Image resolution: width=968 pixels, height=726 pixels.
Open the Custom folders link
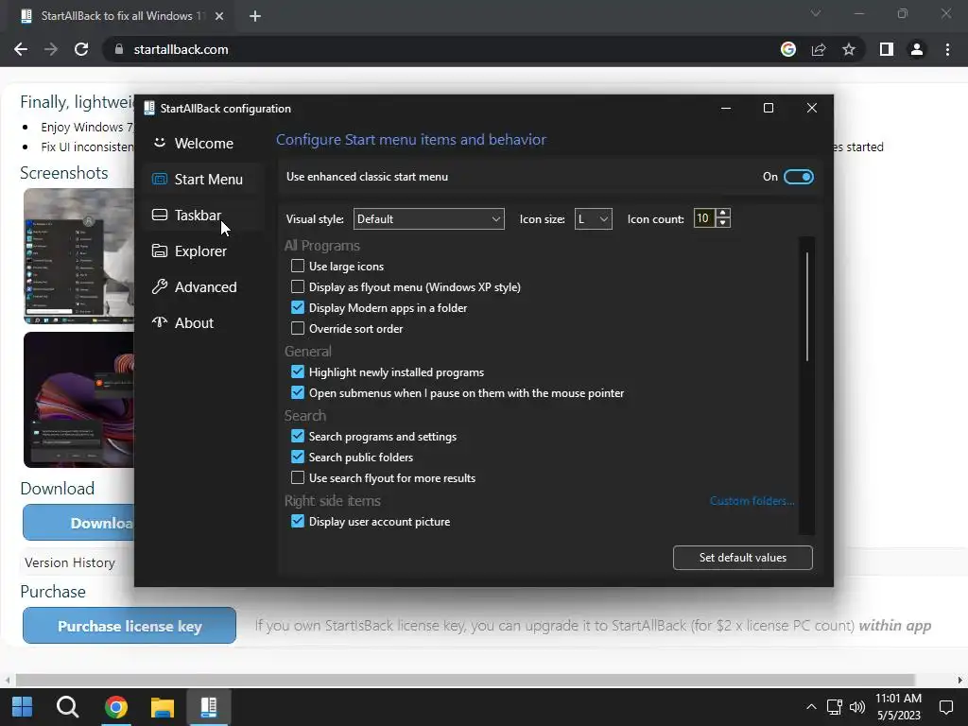click(752, 501)
